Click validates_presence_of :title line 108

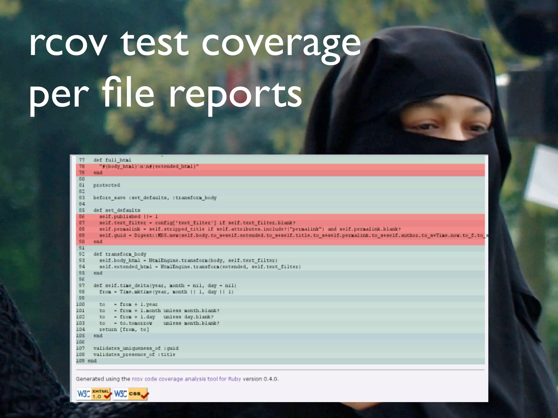pyautogui.click(x=134, y=354)
